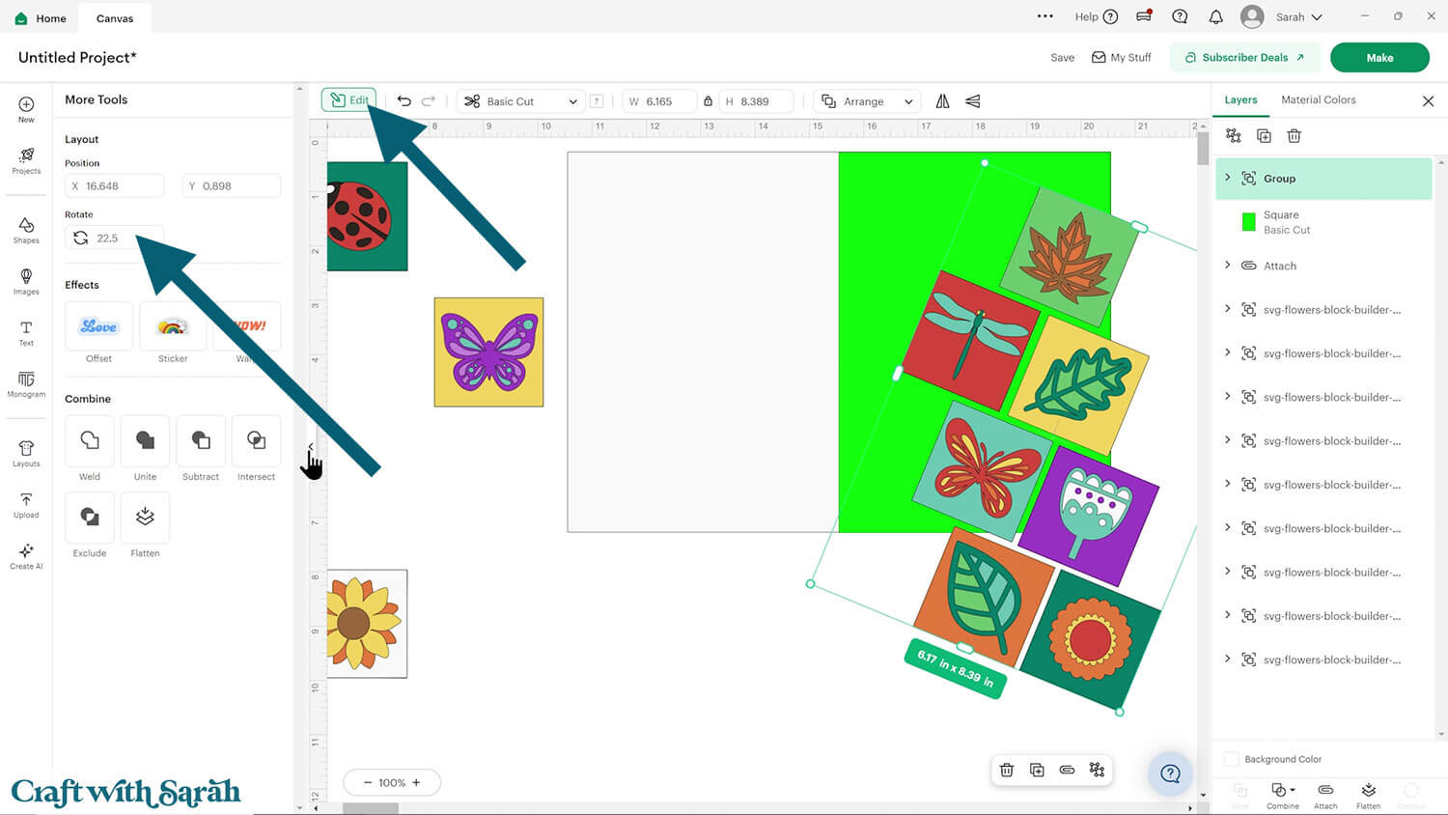Open the three-dot more options menu

pos(1044,16)
